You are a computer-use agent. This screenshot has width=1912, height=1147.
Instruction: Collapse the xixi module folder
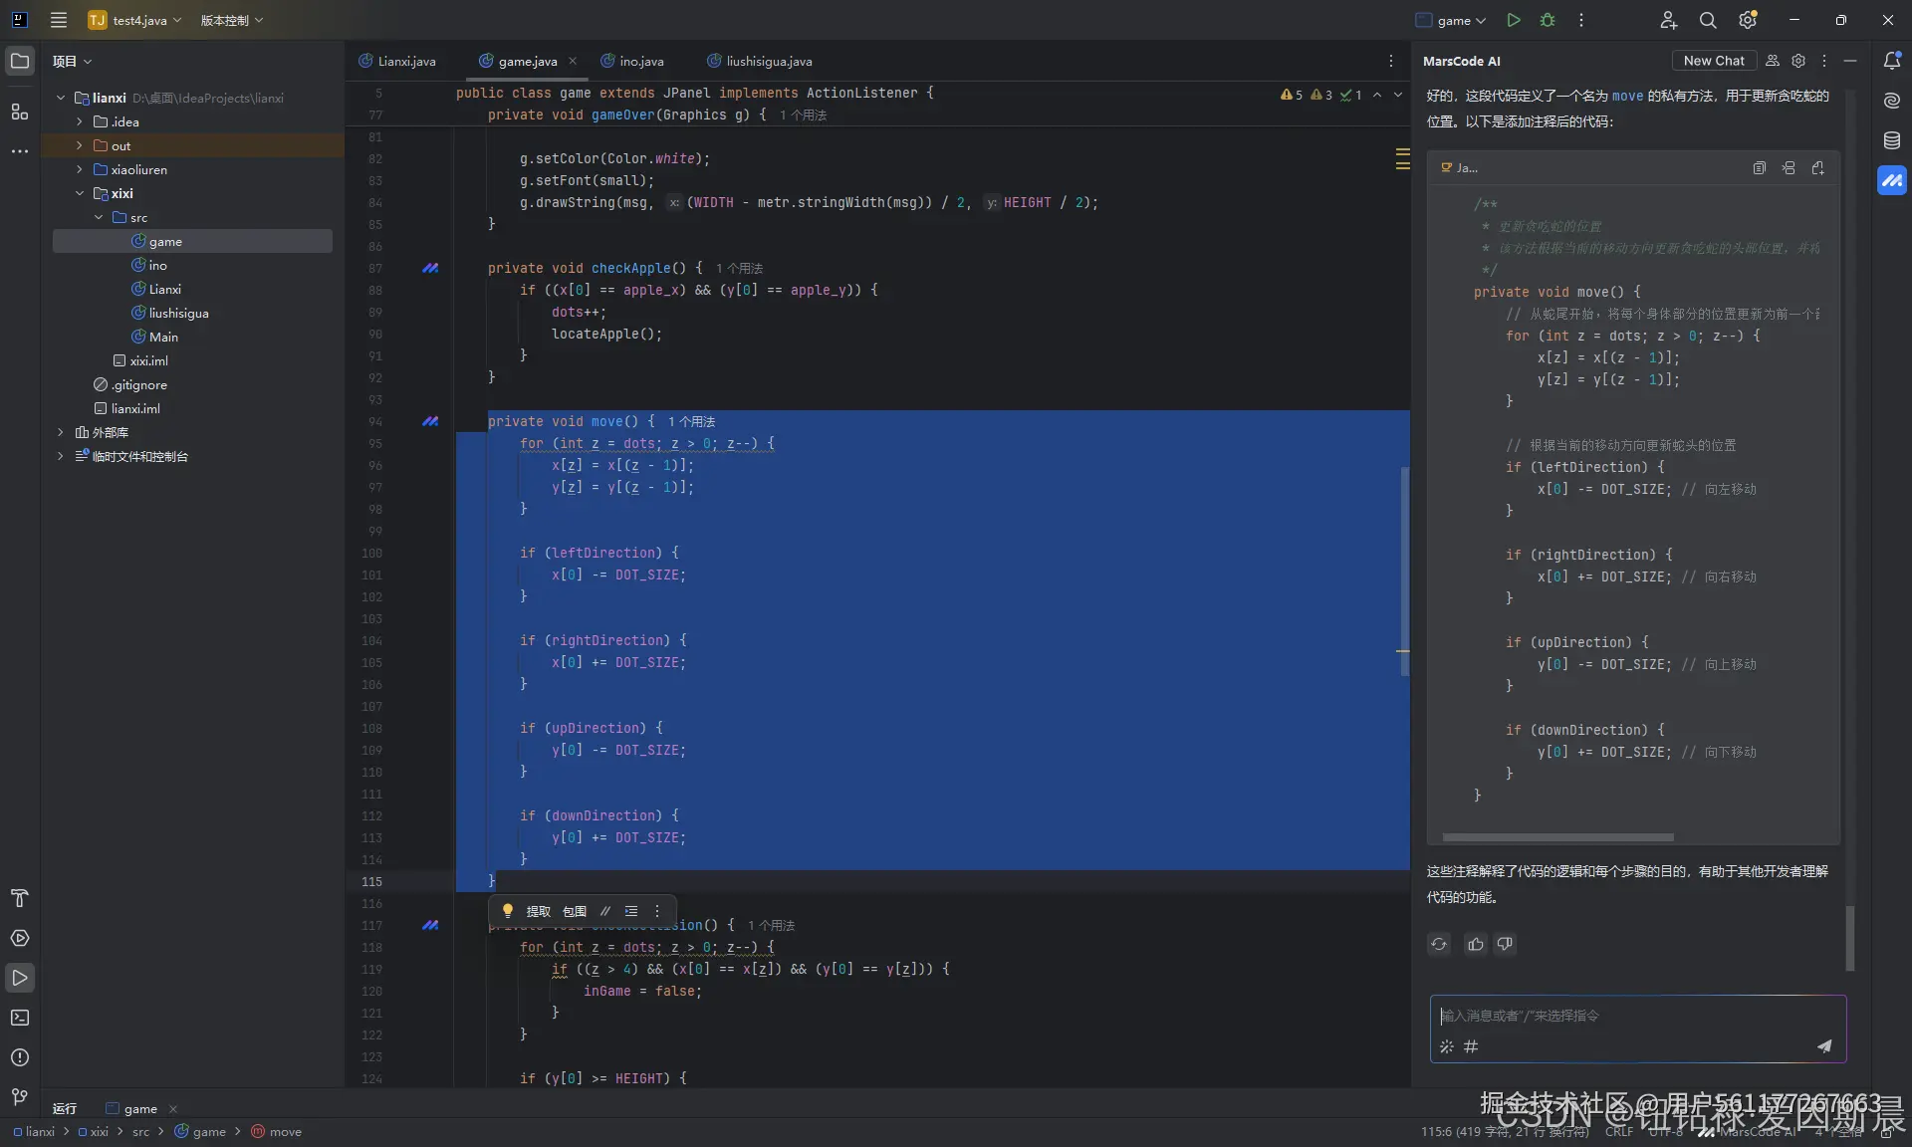80,193
